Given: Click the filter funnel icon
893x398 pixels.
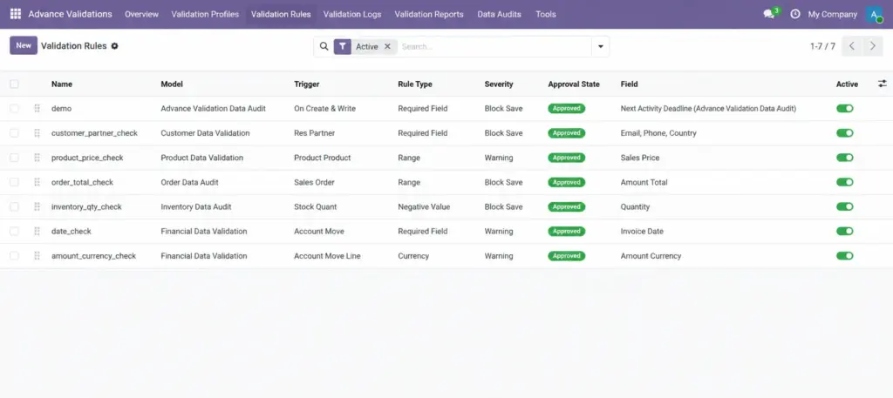Looking at the screenshot, I should click(342, 47).
